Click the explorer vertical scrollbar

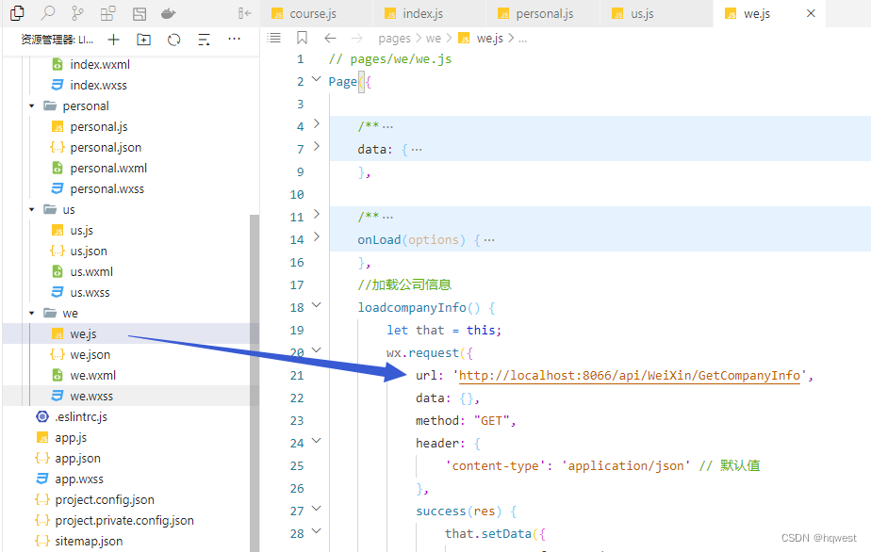click(255, 383)
